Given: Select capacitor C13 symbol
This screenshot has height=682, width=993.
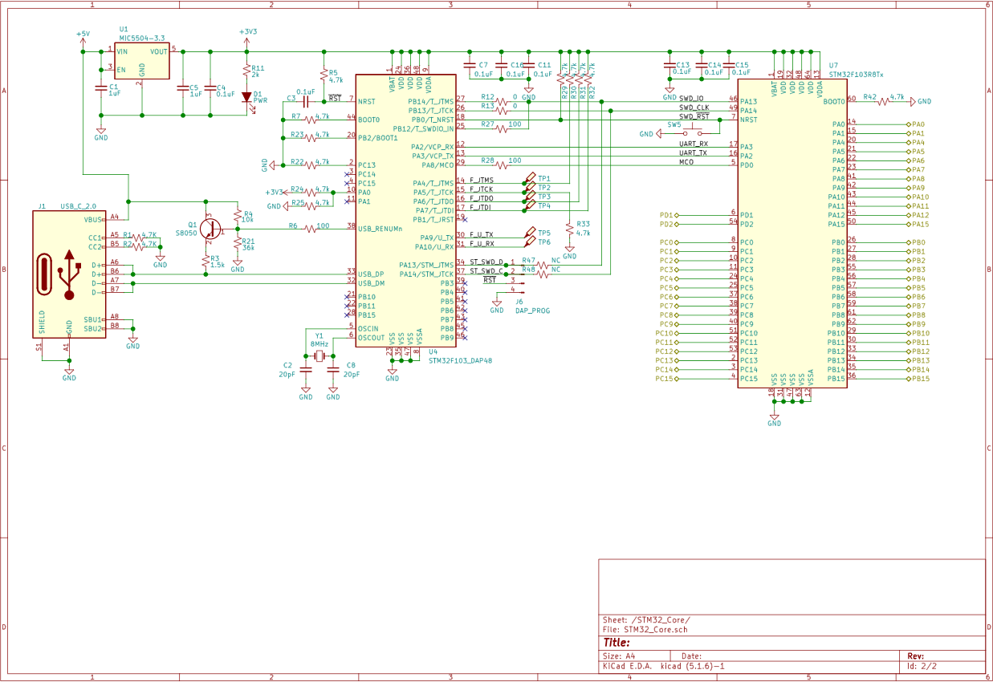Looking at the screenshot, I should pos(669,64).
